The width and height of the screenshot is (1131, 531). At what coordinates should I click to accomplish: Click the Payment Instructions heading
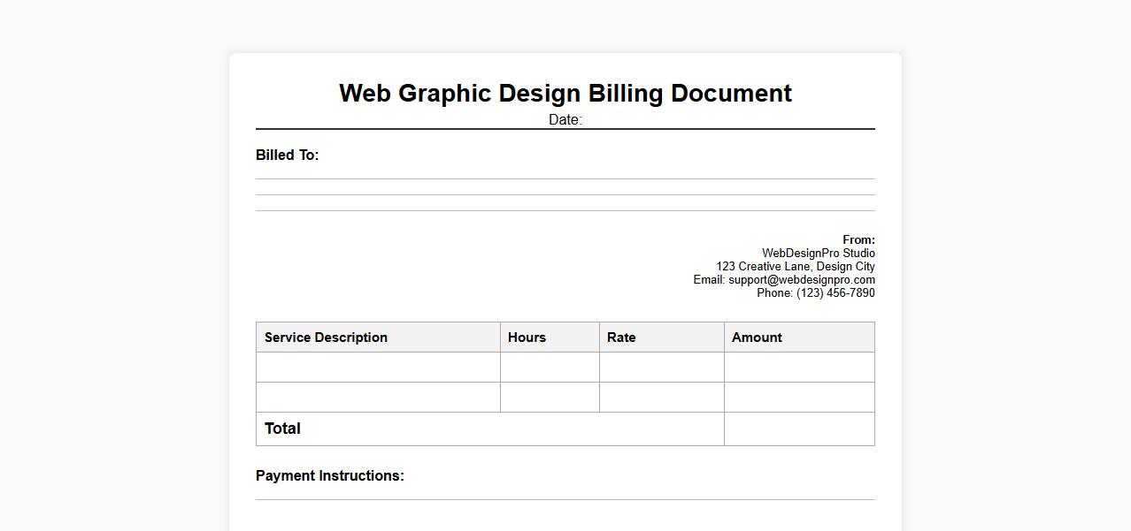click(x=329, y=476)
